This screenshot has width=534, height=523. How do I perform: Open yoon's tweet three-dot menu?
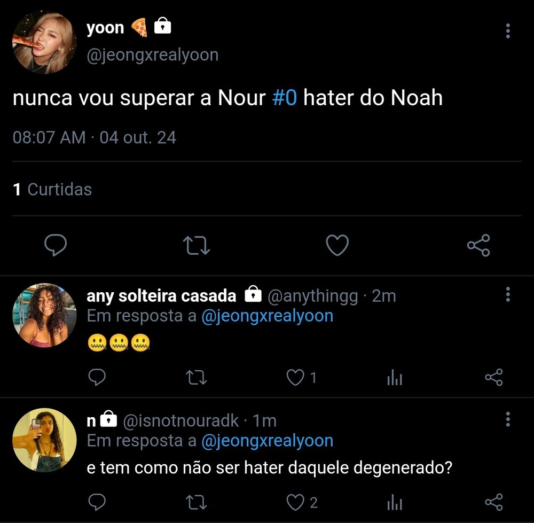click(507, 31)
